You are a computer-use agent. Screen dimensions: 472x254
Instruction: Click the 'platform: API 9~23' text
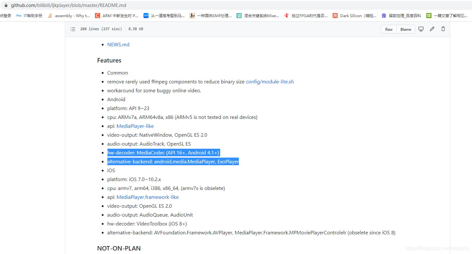pos(128,108)
